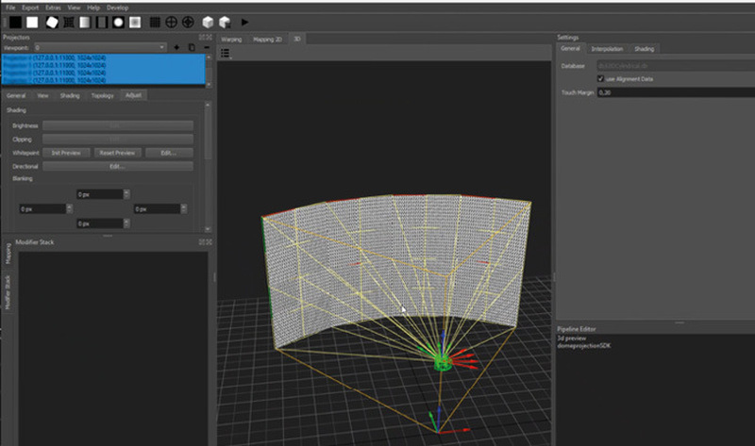755x446 pixels.
Task: Click the Init Preview button
Action: (x=67, y=152)
